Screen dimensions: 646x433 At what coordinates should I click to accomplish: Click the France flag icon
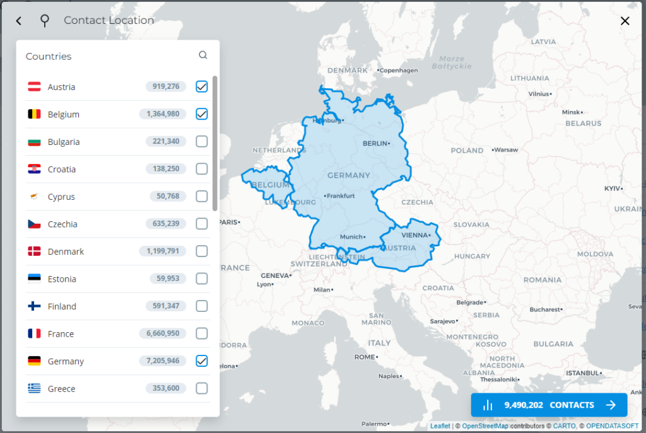point(33,333)
